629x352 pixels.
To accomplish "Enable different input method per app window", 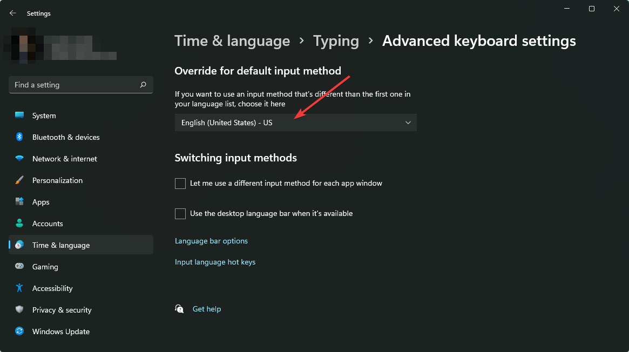I will pos(180,183).
